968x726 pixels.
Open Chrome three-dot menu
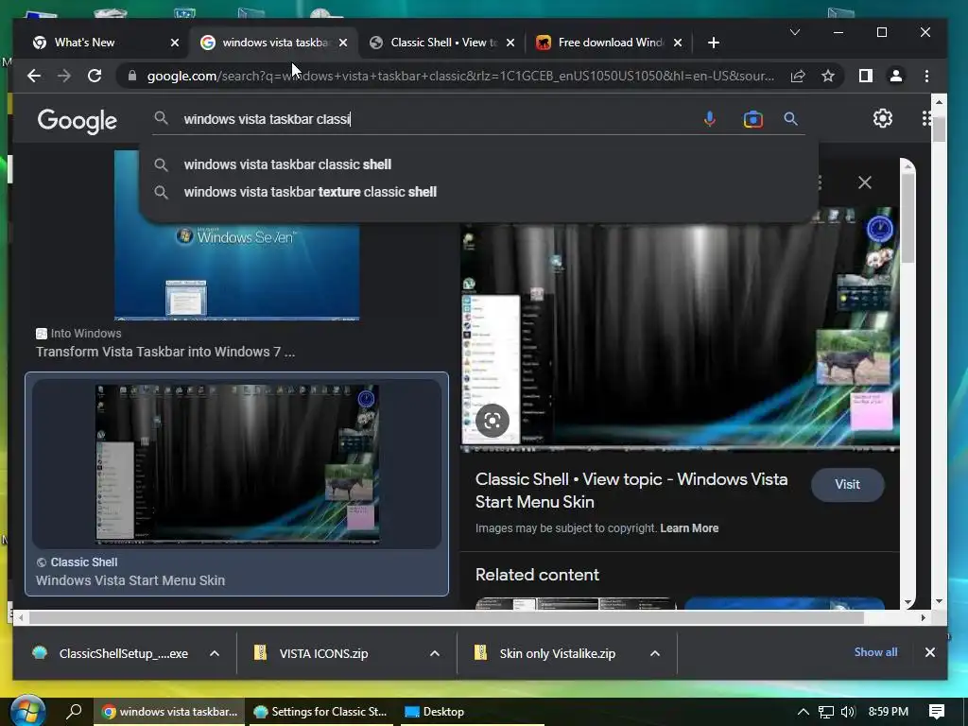926,76
